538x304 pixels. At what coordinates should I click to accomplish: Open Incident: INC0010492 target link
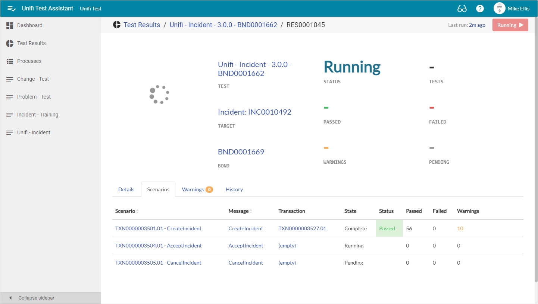254,112
